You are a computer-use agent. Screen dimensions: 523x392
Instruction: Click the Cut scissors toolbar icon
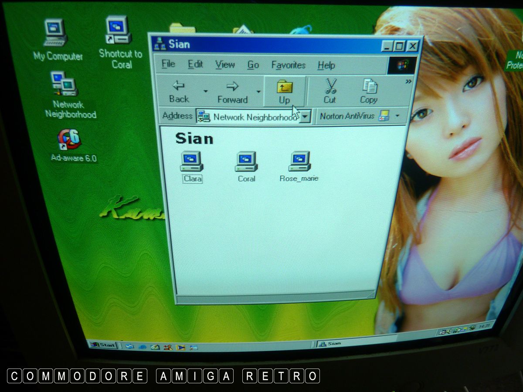(330, 91)
